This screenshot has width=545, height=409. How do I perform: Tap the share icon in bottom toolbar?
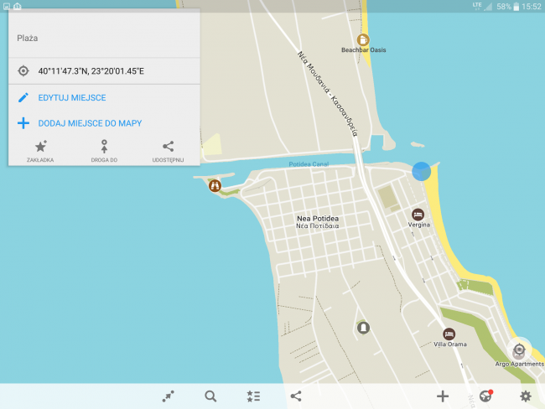pos(296,396)
